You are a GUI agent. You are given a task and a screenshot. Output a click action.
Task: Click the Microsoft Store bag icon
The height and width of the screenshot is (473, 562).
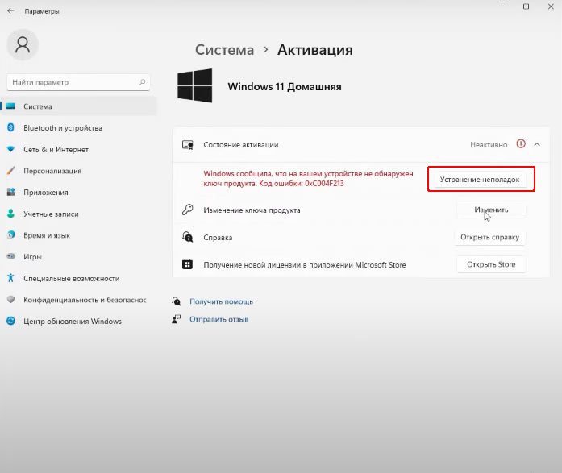click(x=187, y=264)
